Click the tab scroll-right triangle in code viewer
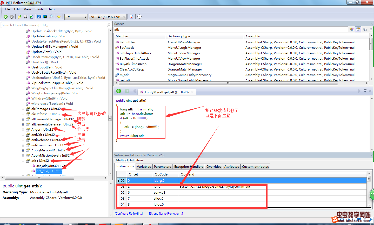 coord(359,91)
